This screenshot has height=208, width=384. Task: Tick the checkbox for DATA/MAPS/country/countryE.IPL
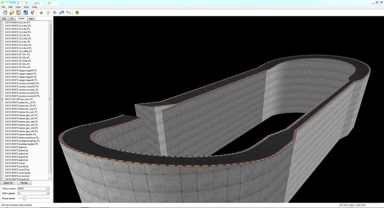[2, 93]
